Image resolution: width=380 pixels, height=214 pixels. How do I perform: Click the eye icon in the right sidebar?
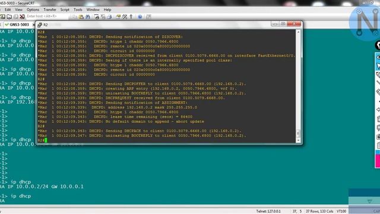pyautogui.click(x=378, y=57)
